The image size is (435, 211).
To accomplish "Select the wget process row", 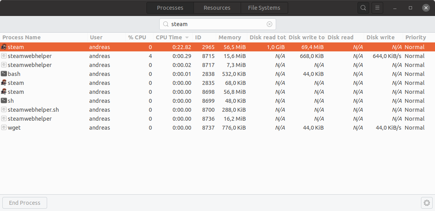I will (x=217, y=128).
